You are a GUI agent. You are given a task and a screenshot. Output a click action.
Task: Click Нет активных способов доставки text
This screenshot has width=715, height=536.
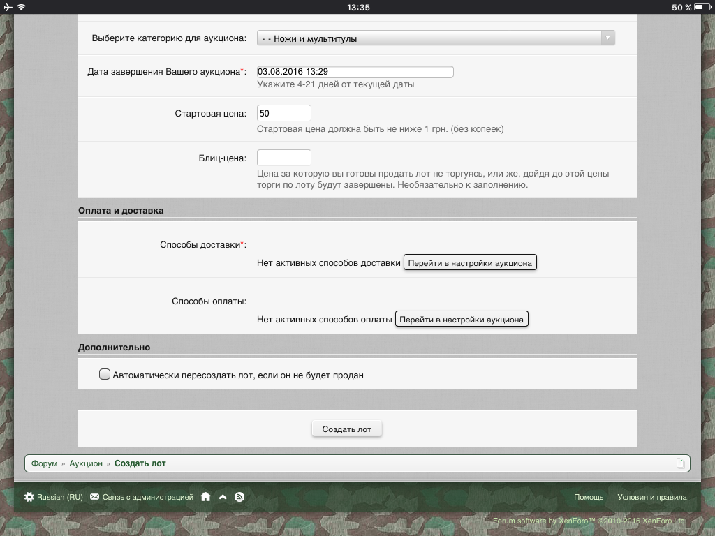[x=329, y=263]
